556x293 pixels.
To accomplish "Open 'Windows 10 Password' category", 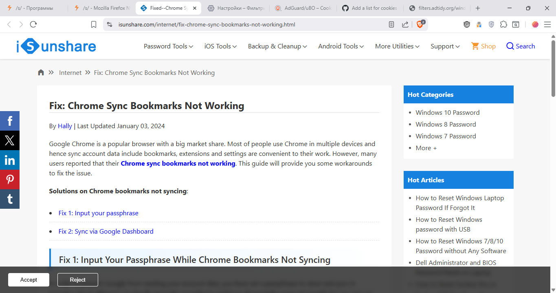I will tap(448, 113).
